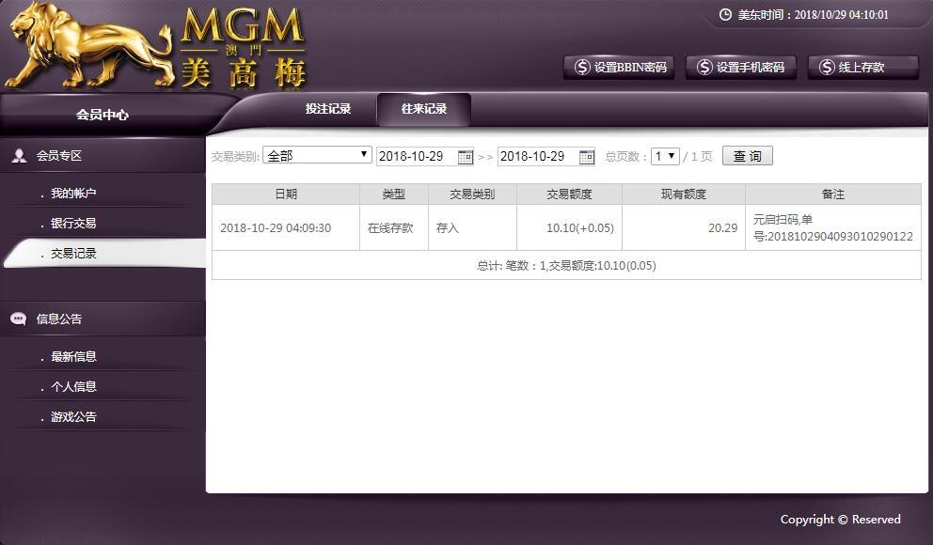Switch to the 投注记录 tab
This screenshot has height=545, width=933.
coord(328,109)
